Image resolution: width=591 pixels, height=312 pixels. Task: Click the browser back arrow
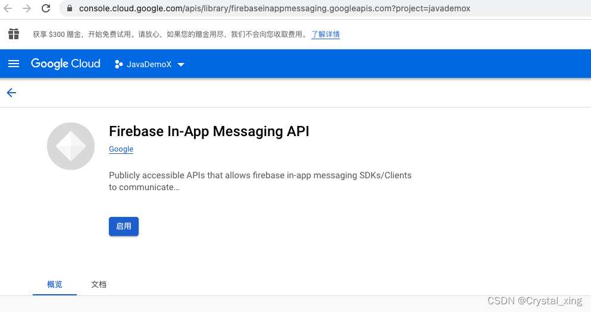tap(8, 8)
